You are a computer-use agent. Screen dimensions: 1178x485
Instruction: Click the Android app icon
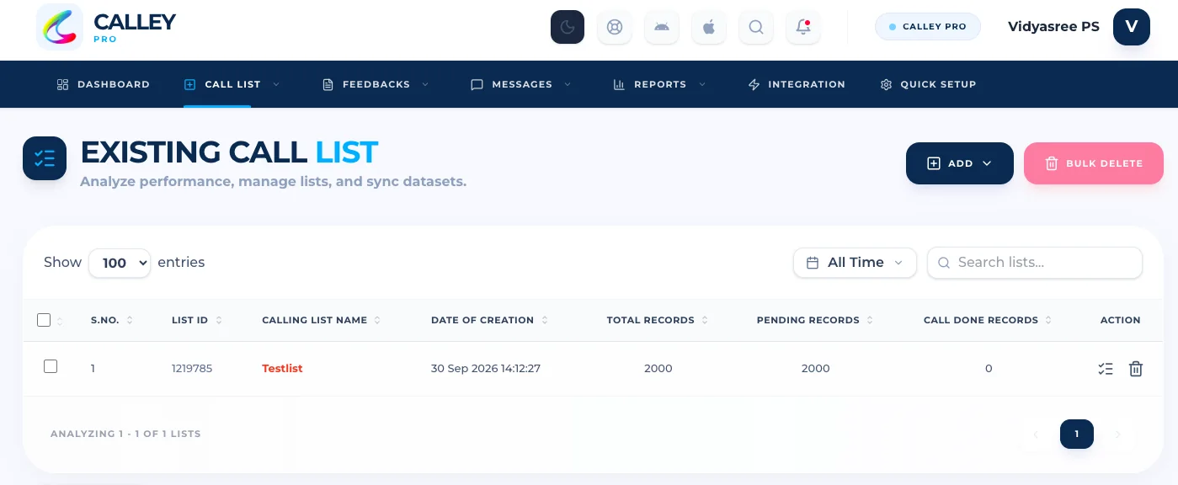coord(662,27)
